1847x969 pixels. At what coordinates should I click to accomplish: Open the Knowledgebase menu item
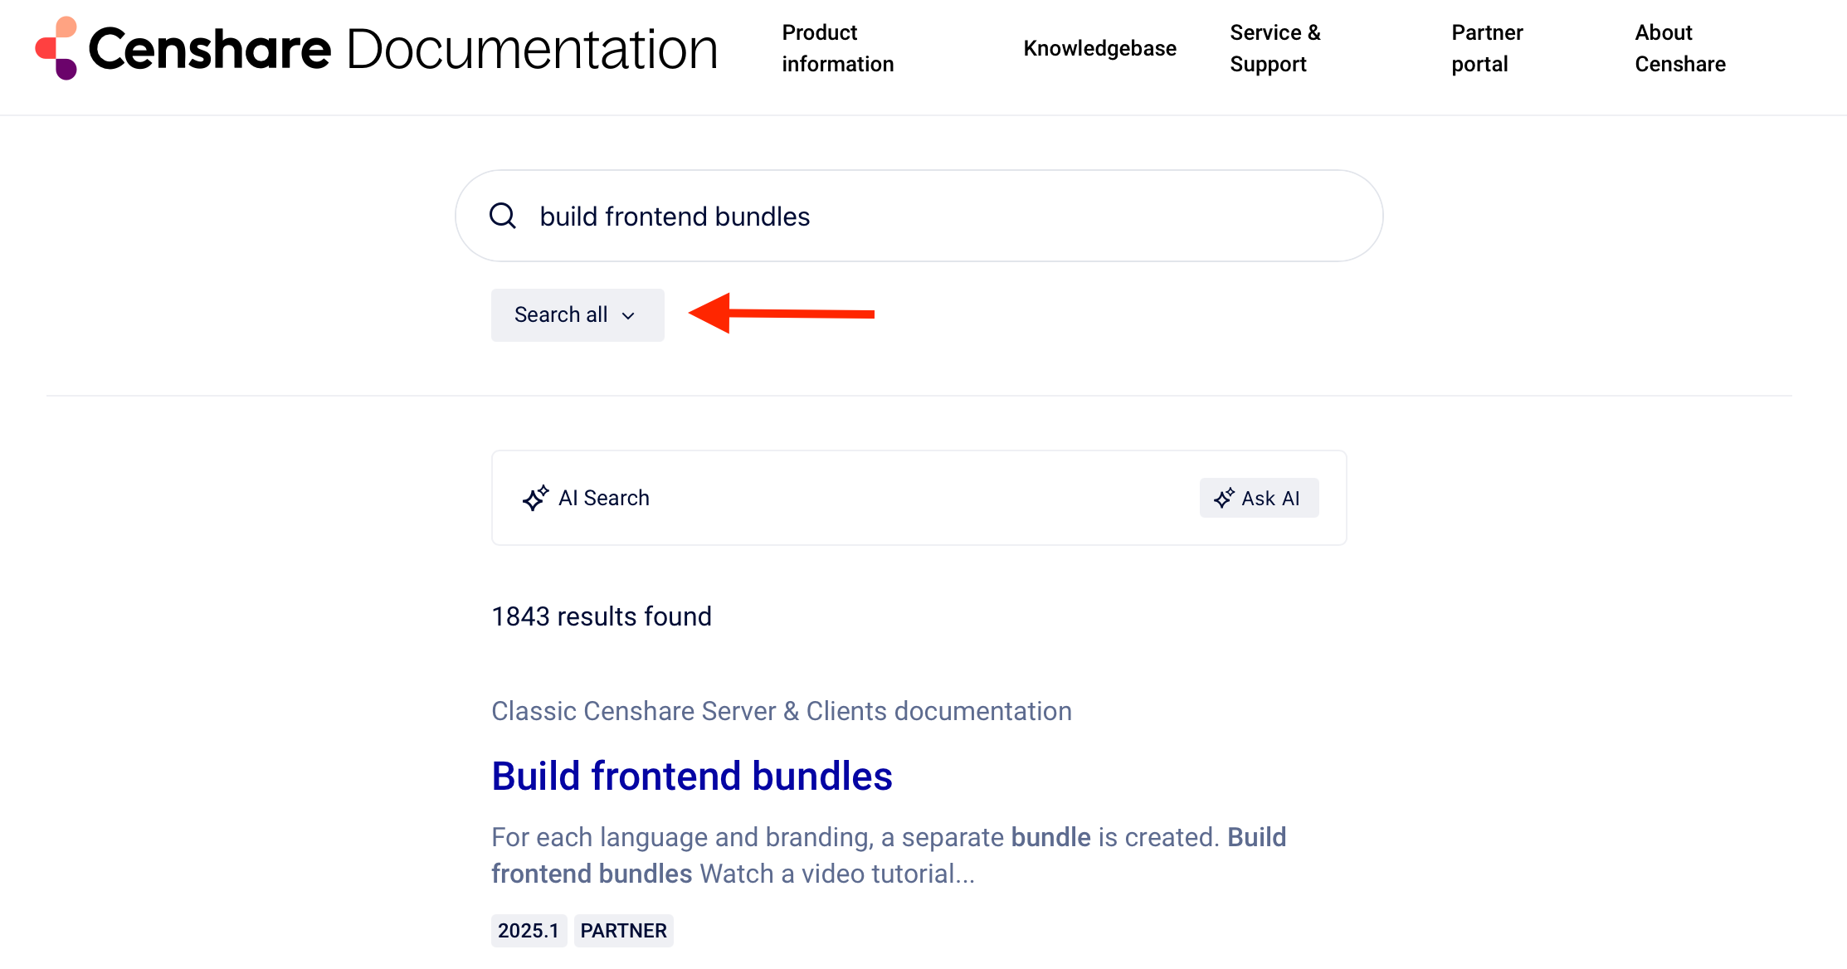pyautogui.click(x=1099, y=48)
